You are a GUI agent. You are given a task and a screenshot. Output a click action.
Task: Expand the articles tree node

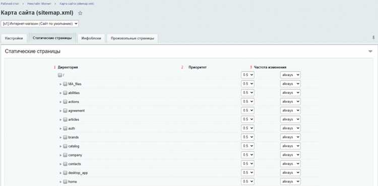(x=60, y=119)
